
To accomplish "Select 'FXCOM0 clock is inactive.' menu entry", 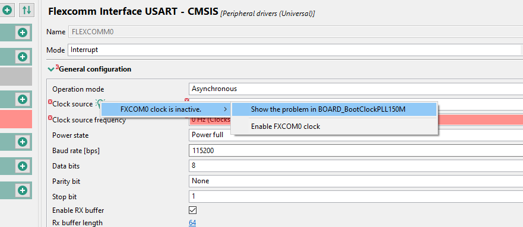I will pos(166,109).
